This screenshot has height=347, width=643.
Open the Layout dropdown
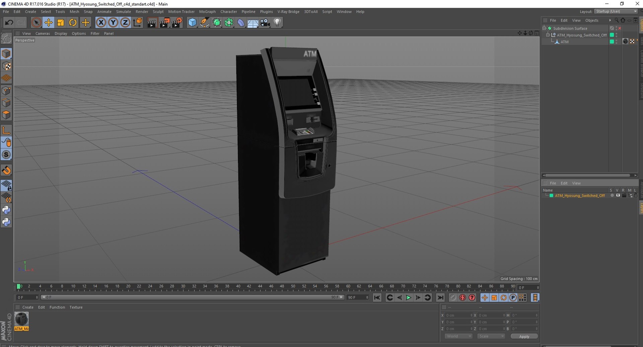coord(616,11)
